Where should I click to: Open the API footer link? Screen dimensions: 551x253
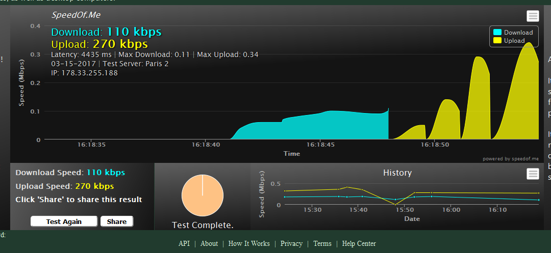(x=184, y=243)
